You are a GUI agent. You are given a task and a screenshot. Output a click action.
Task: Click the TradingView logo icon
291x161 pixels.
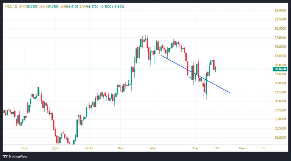point(5,156)
